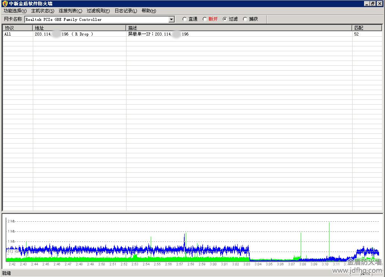Open the 连接列表(C) menu

coord(70,11)
